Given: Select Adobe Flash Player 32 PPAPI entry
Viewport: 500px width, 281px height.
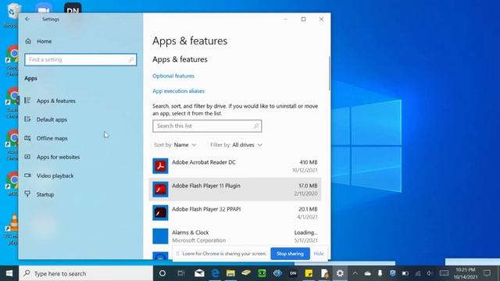Looking at the screenshot, I should (x=235, y=213).
